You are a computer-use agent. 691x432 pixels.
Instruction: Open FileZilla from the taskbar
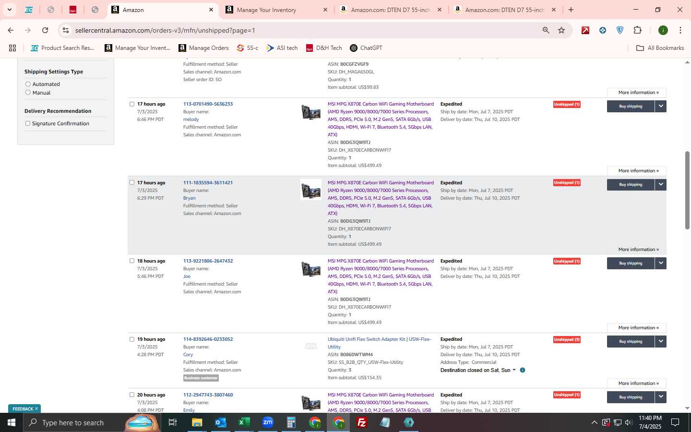click(x=362, y=422)
